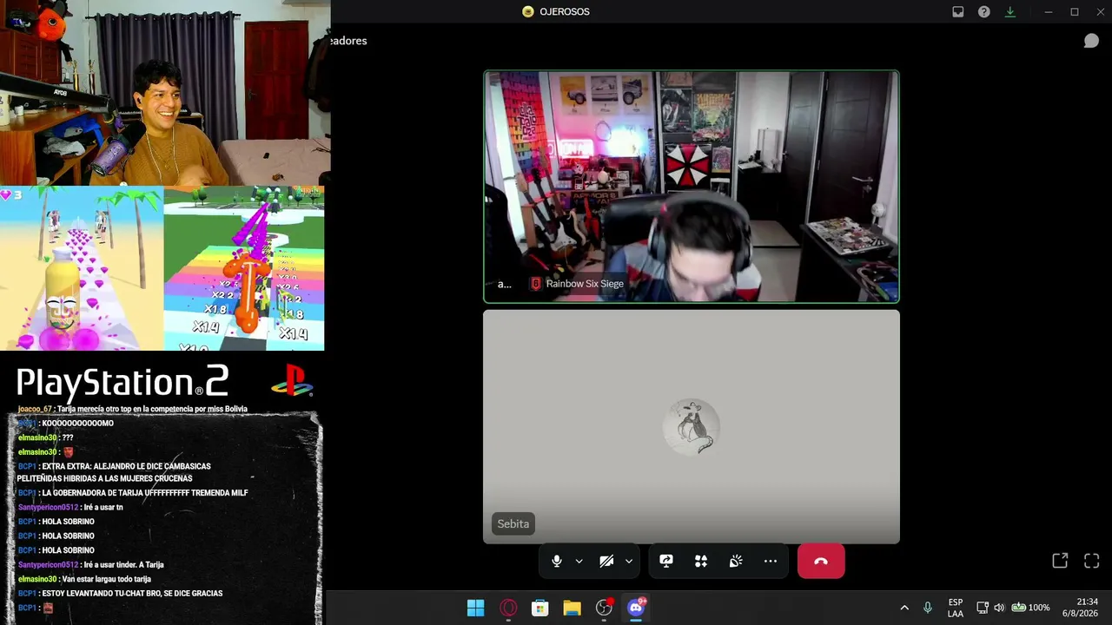Screen dimensions: 1112x625
Task: Maximize the Discord window
Action: [x=1075, y=12]
